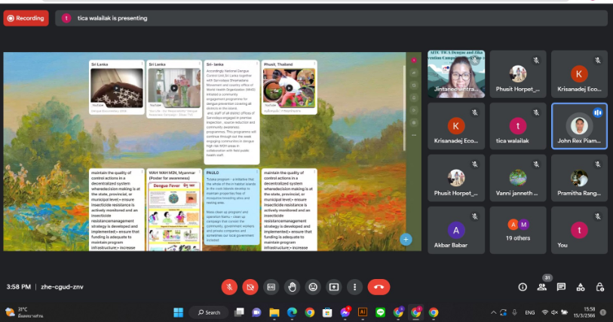Image resolution: width=613 pixels, height=322 pixels.
Task: Open the in-call chat panel
Action: 562,287
